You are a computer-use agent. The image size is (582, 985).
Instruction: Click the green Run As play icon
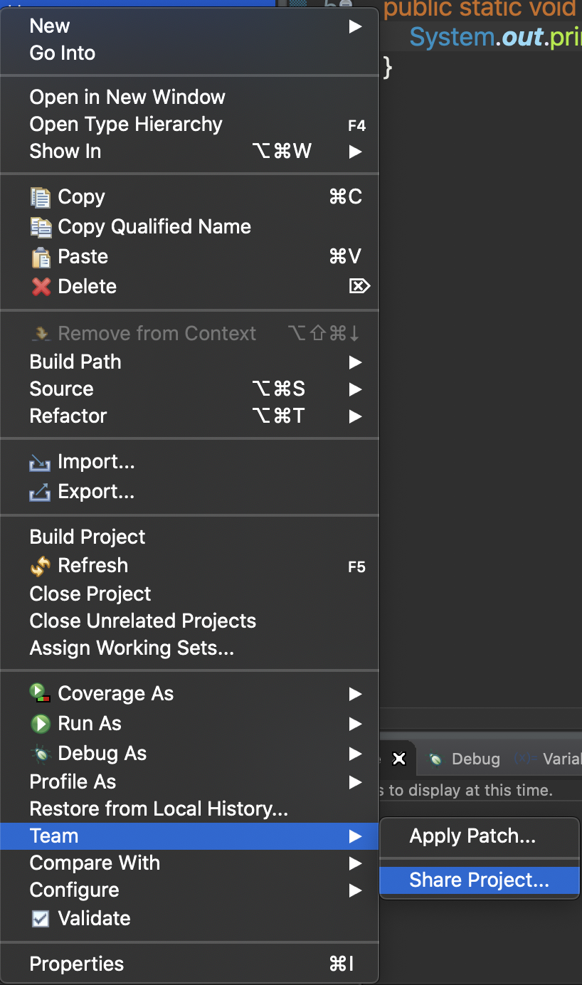tap(41, 724)
